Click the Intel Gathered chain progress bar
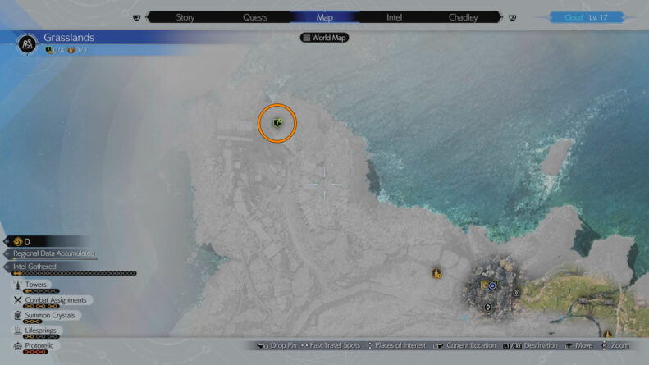 [74, 273]
